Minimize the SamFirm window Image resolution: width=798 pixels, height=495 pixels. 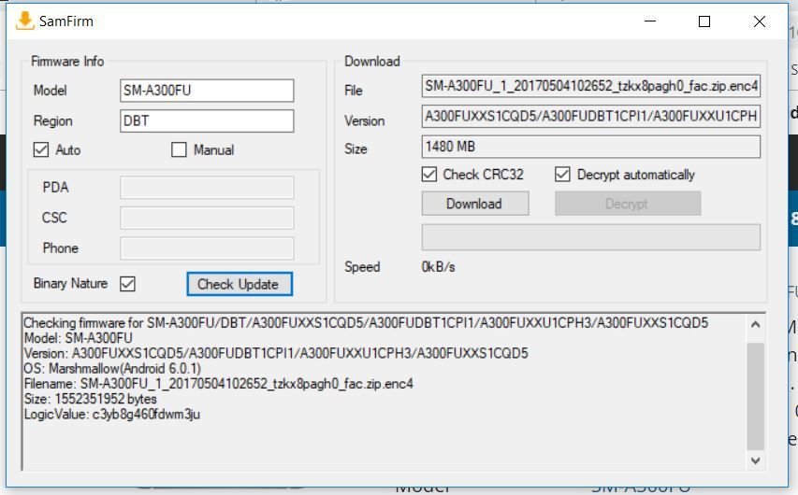650,21
